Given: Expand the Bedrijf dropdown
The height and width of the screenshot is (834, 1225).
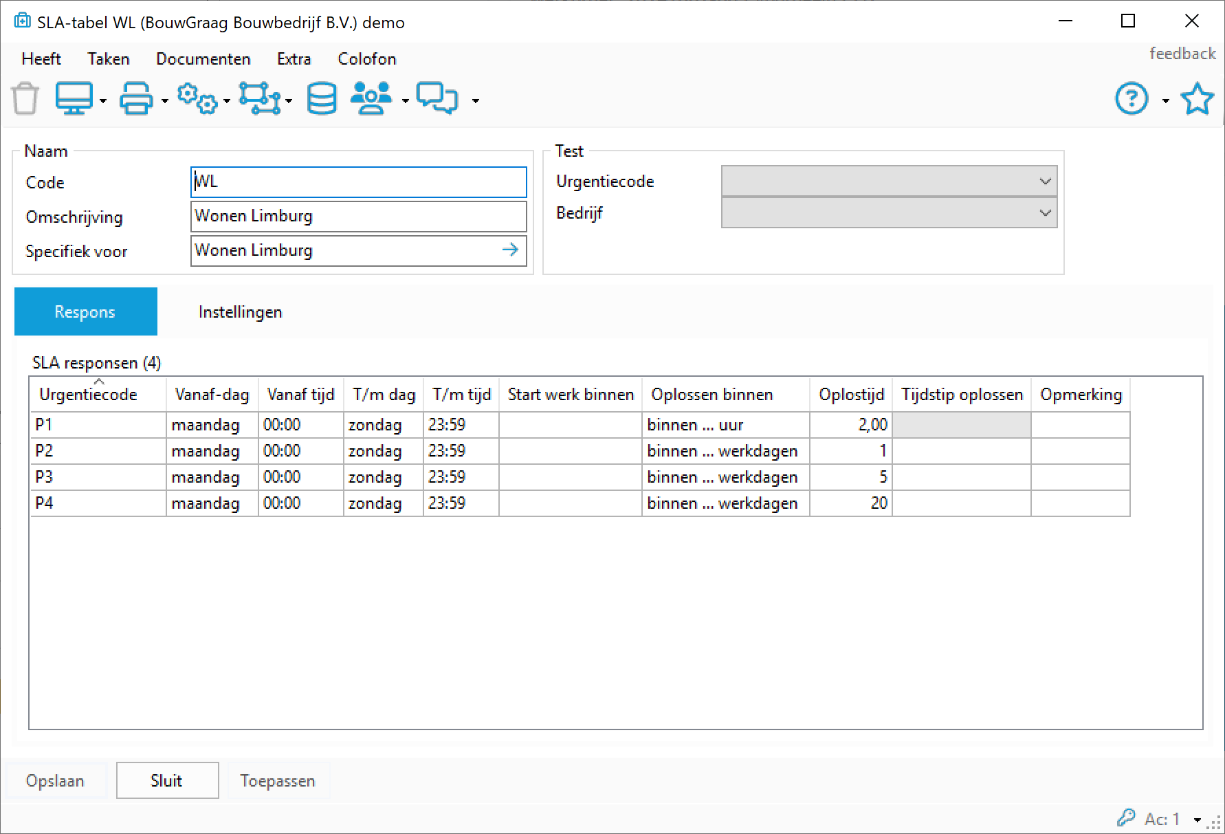Looking at the screenshot, I should tap(1045, 213).
